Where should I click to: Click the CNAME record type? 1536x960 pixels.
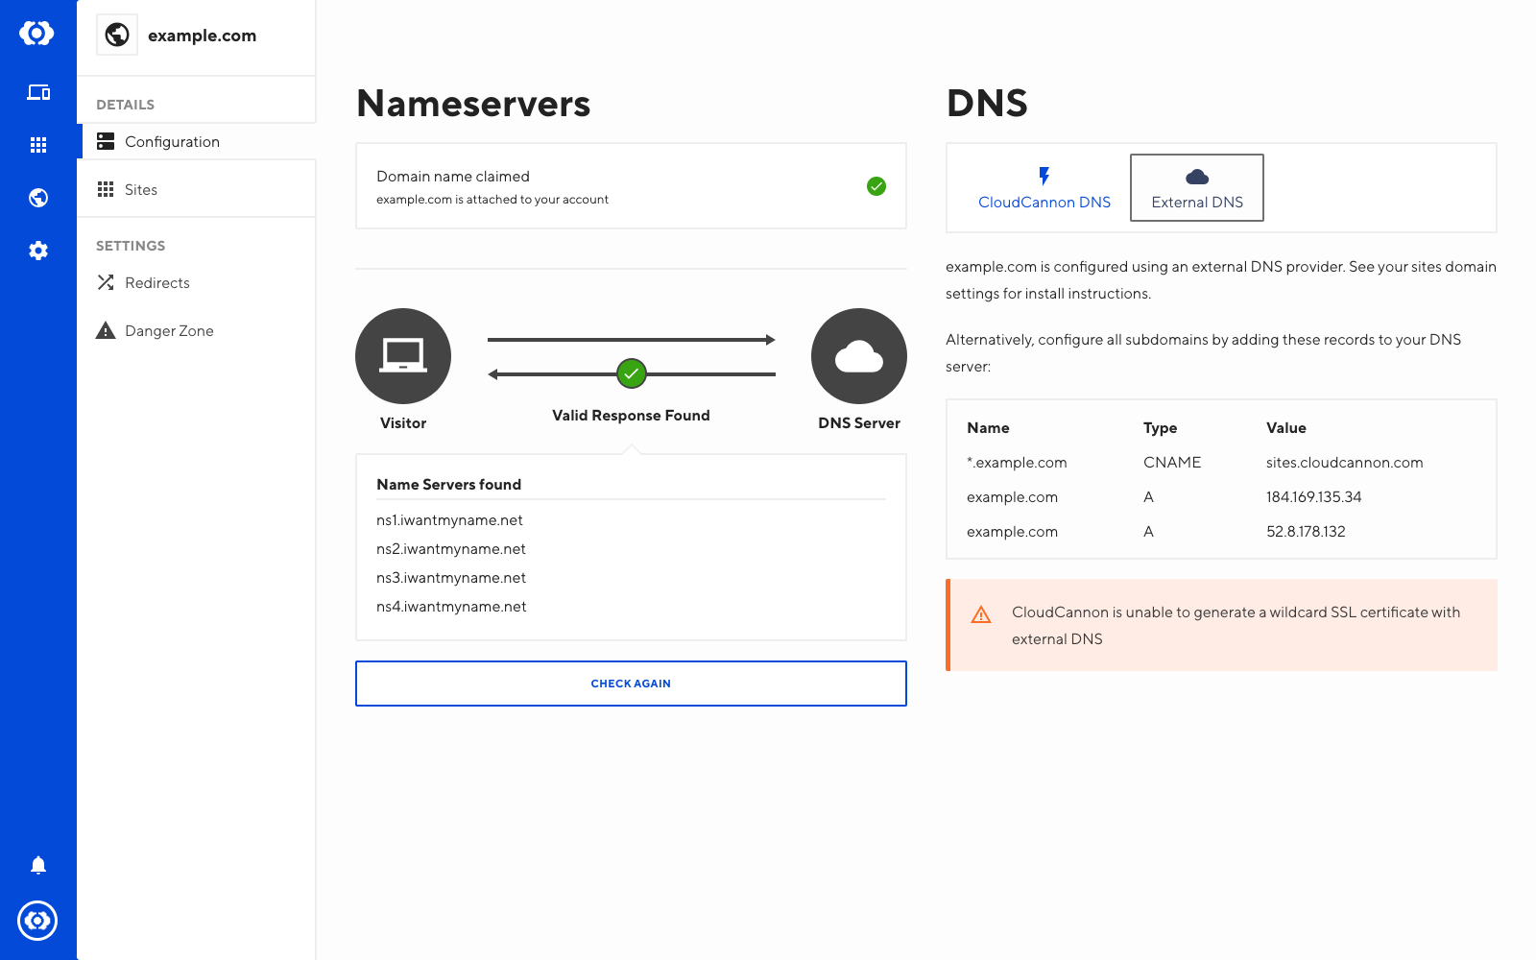1172,462
